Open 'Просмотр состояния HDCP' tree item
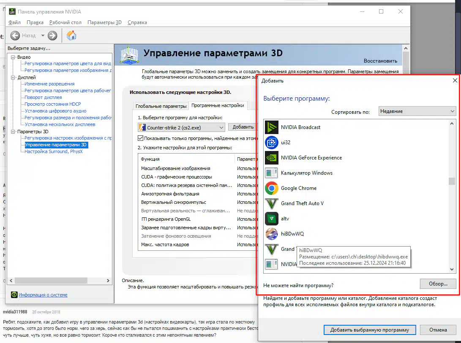 tap(53, 104)
